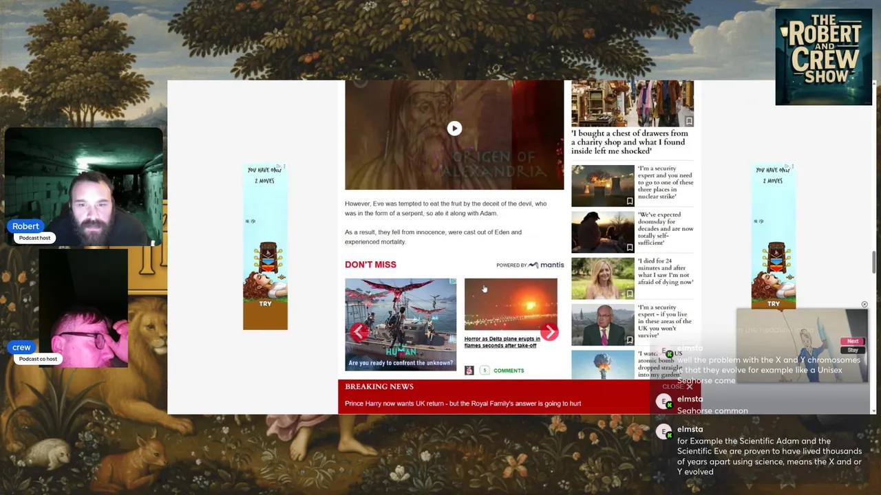Click elmsta avatar beside 'Seahorse common' message
Viewport: 881px width, 495px height.
(664, 403)
